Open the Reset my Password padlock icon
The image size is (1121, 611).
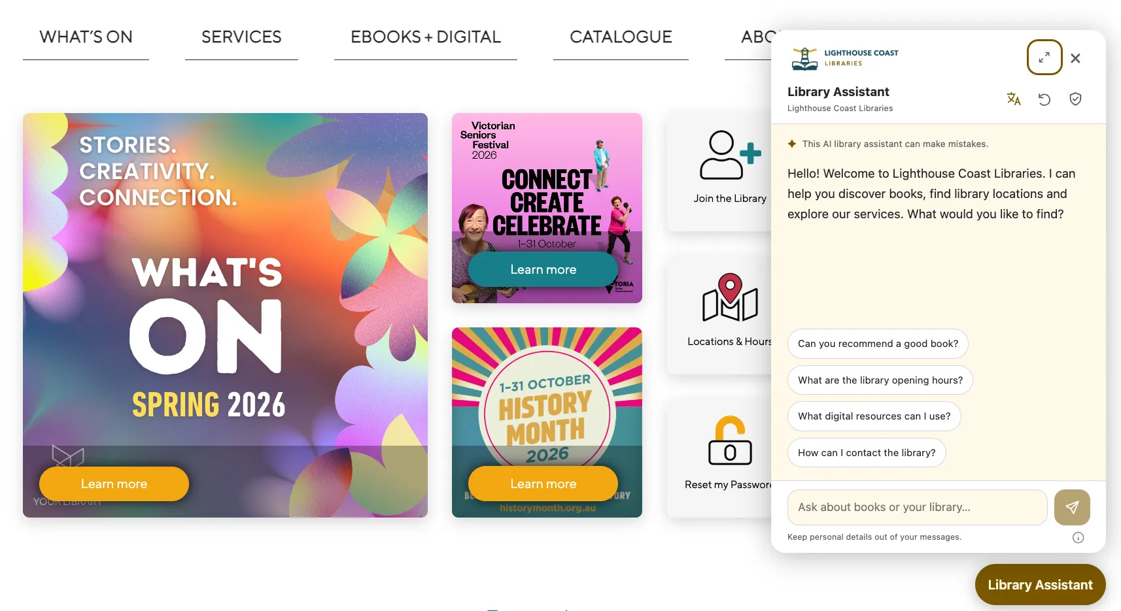(x=730, y=440)
